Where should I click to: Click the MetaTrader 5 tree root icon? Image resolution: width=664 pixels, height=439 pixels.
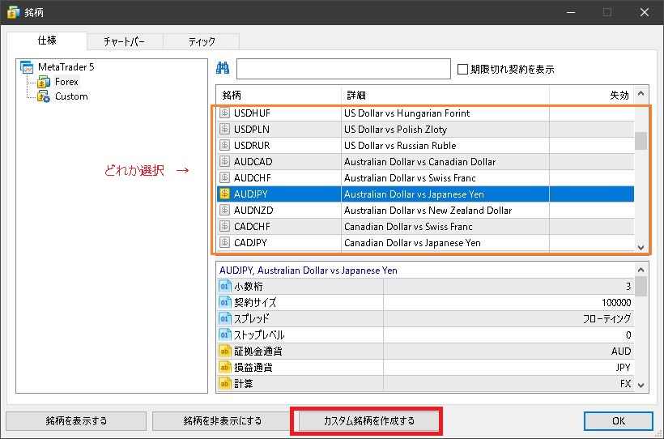tap(27, 67)
